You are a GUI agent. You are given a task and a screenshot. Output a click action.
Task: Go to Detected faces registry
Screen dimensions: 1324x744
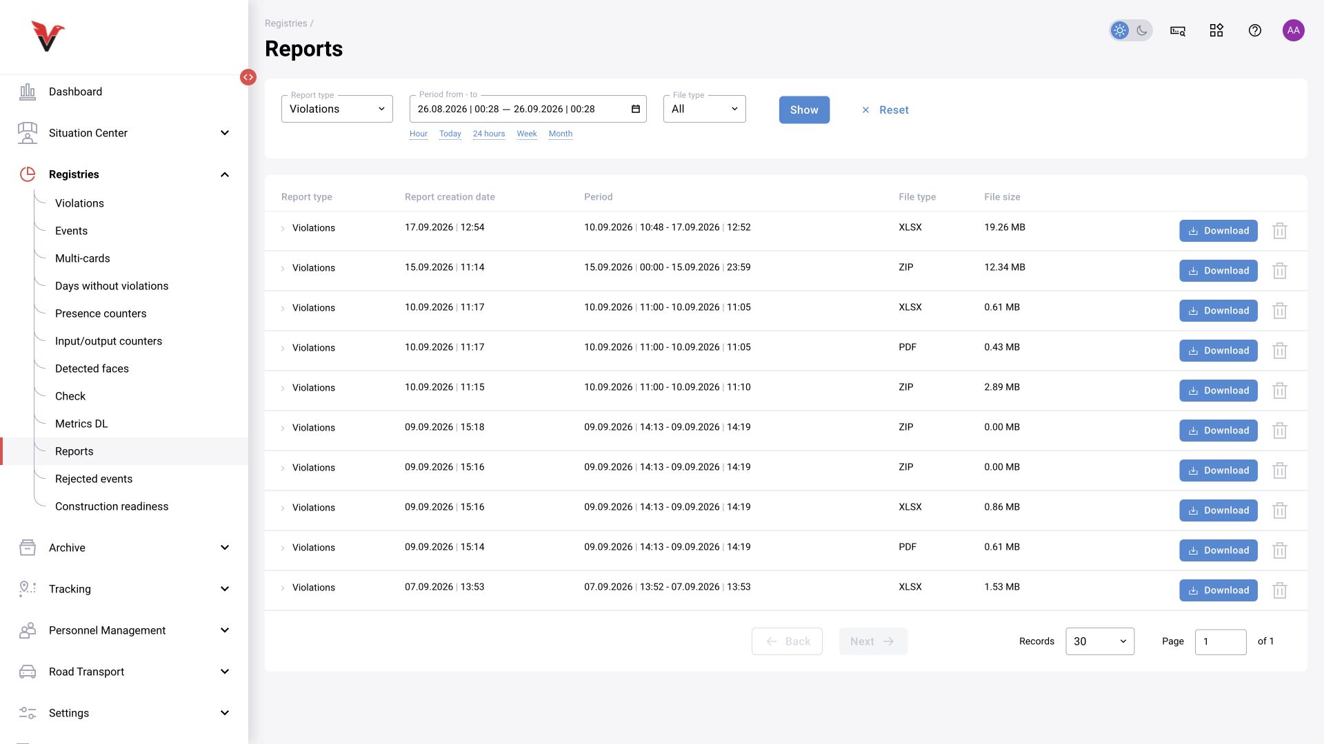[92, 369]
